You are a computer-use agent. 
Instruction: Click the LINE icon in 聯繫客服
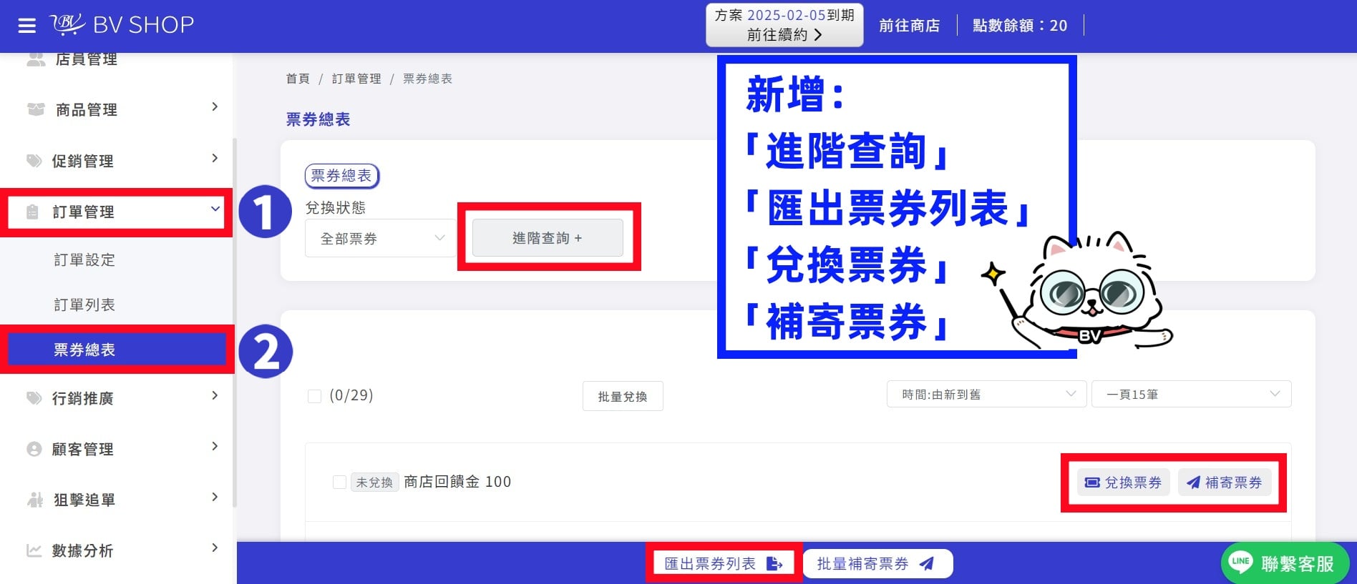pos(1240,562)
